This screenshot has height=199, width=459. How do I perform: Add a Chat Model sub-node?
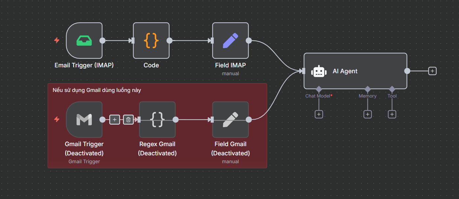[x=319, y=114]
